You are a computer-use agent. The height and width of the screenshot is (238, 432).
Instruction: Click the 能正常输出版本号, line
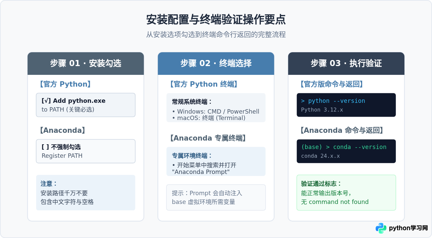click(x=326, y=193)
